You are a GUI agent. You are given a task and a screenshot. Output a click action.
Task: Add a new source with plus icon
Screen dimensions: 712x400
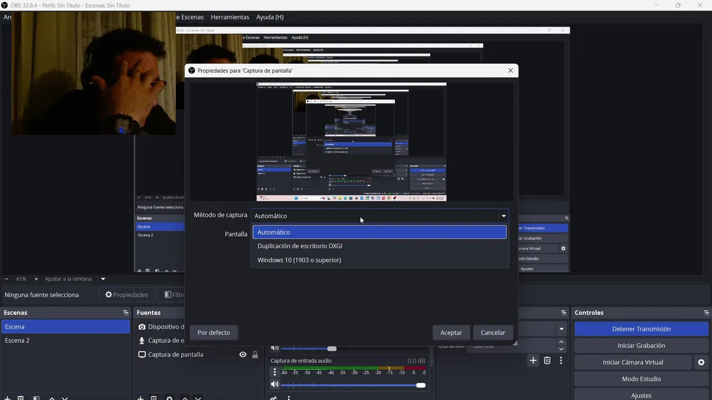click(x=140, y=398)
